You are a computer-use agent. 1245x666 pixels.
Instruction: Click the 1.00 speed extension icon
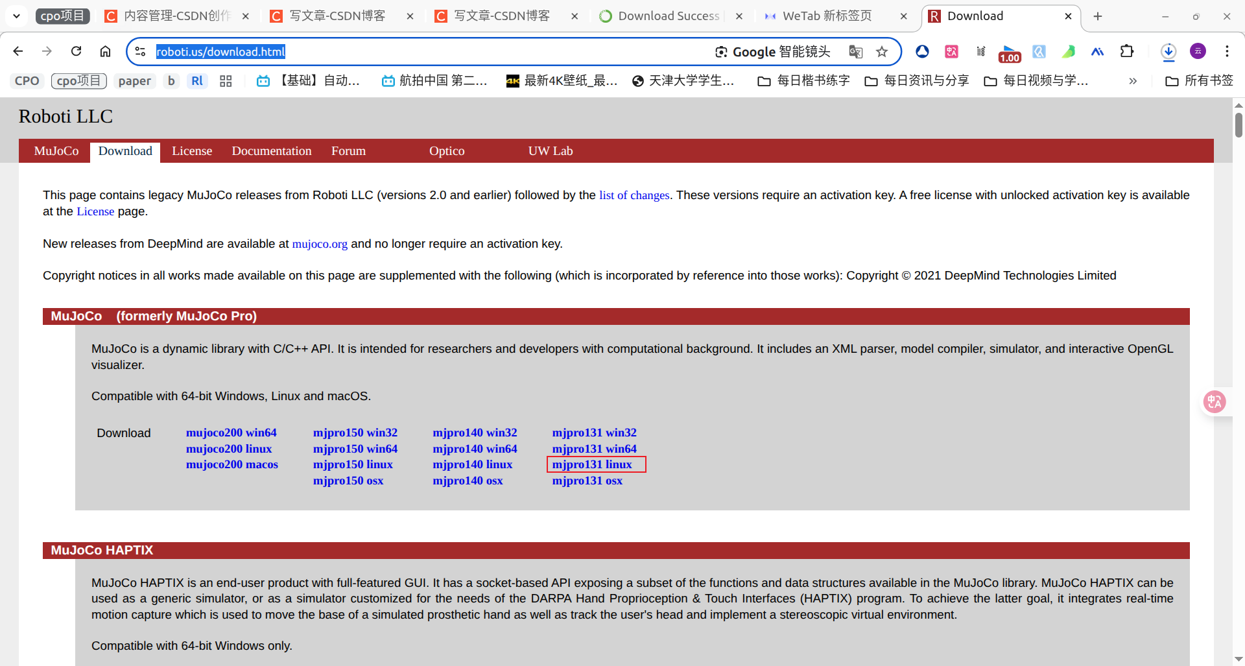pos(1010,53)
